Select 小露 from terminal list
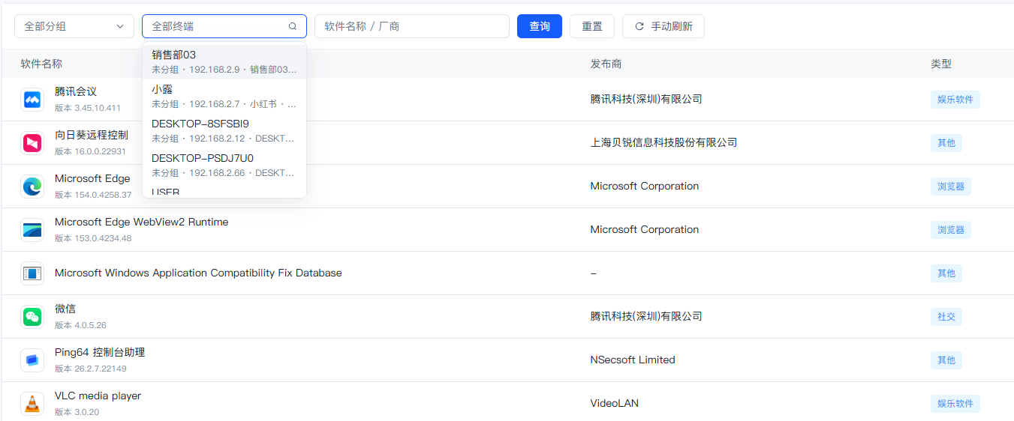 (224, 96)
